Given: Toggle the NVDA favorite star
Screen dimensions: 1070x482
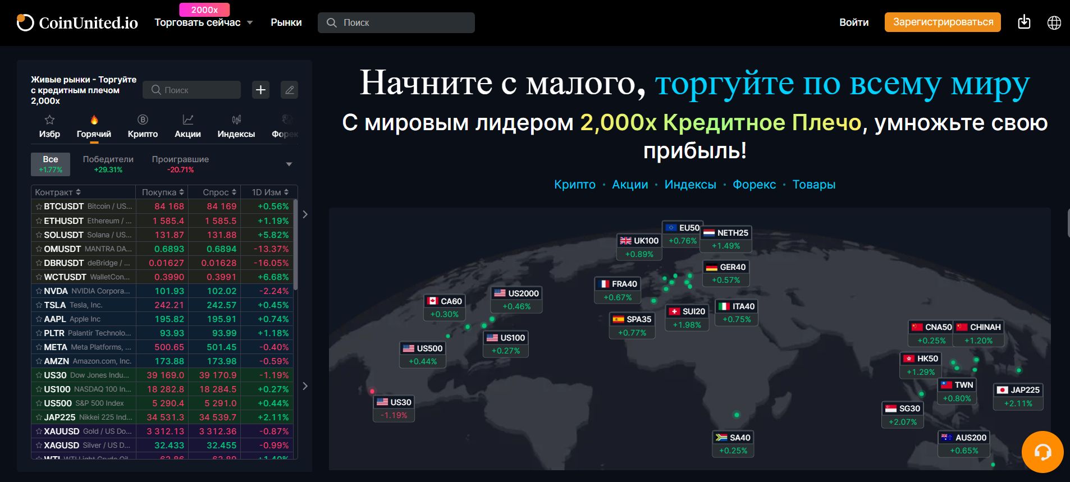Looking at the screenshot, I should pos(39,291).
